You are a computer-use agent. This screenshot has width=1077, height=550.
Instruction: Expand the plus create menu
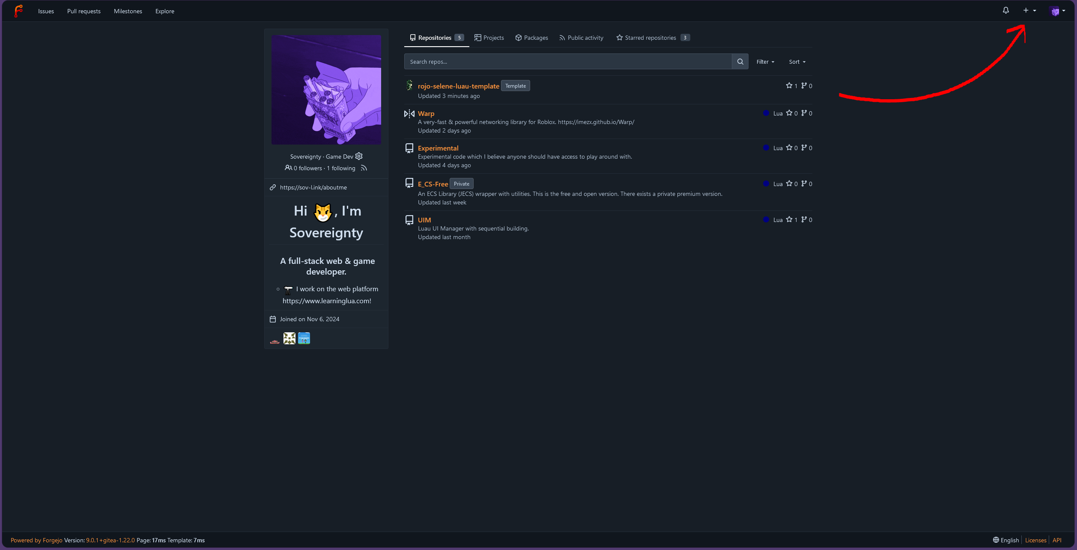(x=1029, y=11)
